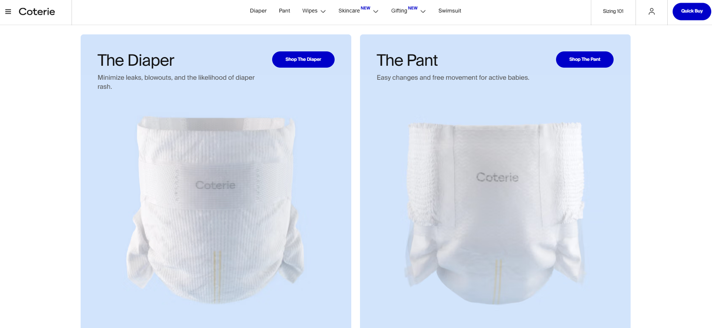Image resolution: width=712 pixels, height=328 pixels.
Task: Open the Diaper nav item
Action: [258, 11]
